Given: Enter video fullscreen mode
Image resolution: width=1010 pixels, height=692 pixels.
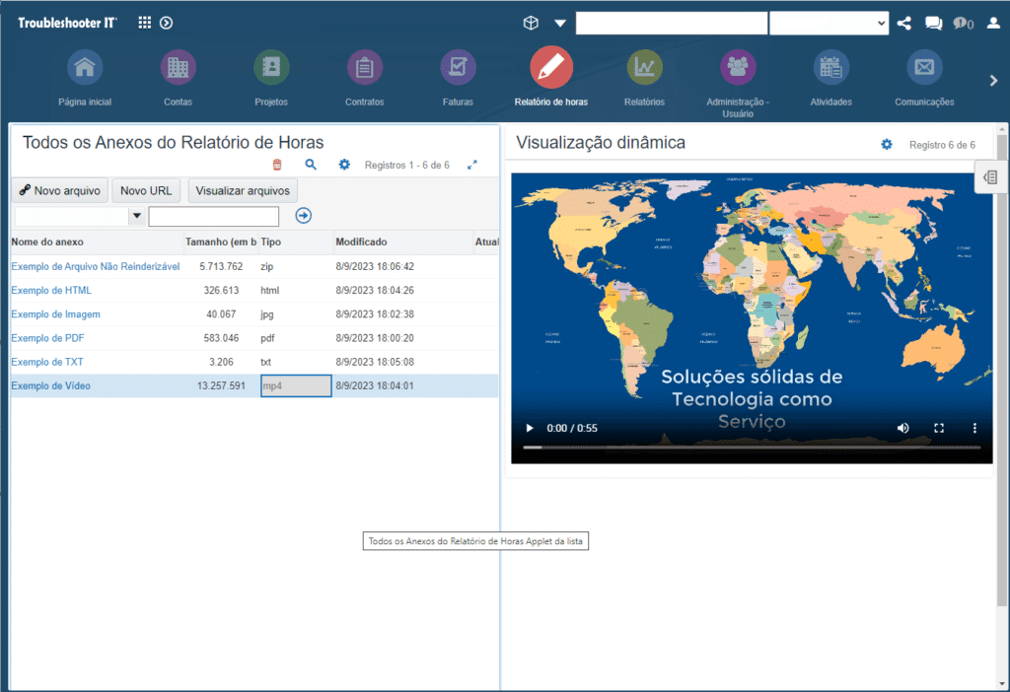Looking at the screenshot, I should click(939, 428).
